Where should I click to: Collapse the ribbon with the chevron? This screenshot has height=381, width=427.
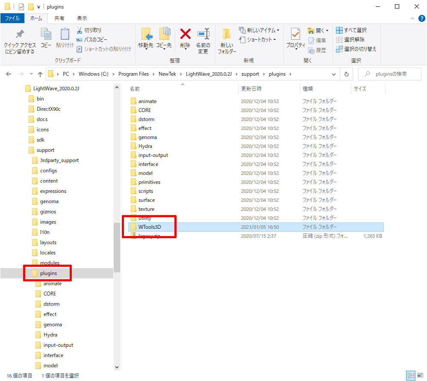click(x=412, y=18)
